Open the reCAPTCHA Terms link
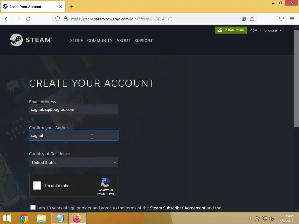This screenshot has height=224, width=299. tap(111, 194)
